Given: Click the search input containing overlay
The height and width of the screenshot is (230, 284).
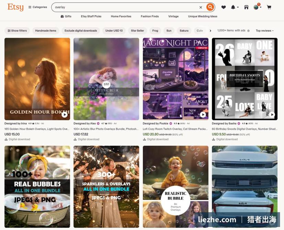Looking at the screenshot, I should pos(125,7).
